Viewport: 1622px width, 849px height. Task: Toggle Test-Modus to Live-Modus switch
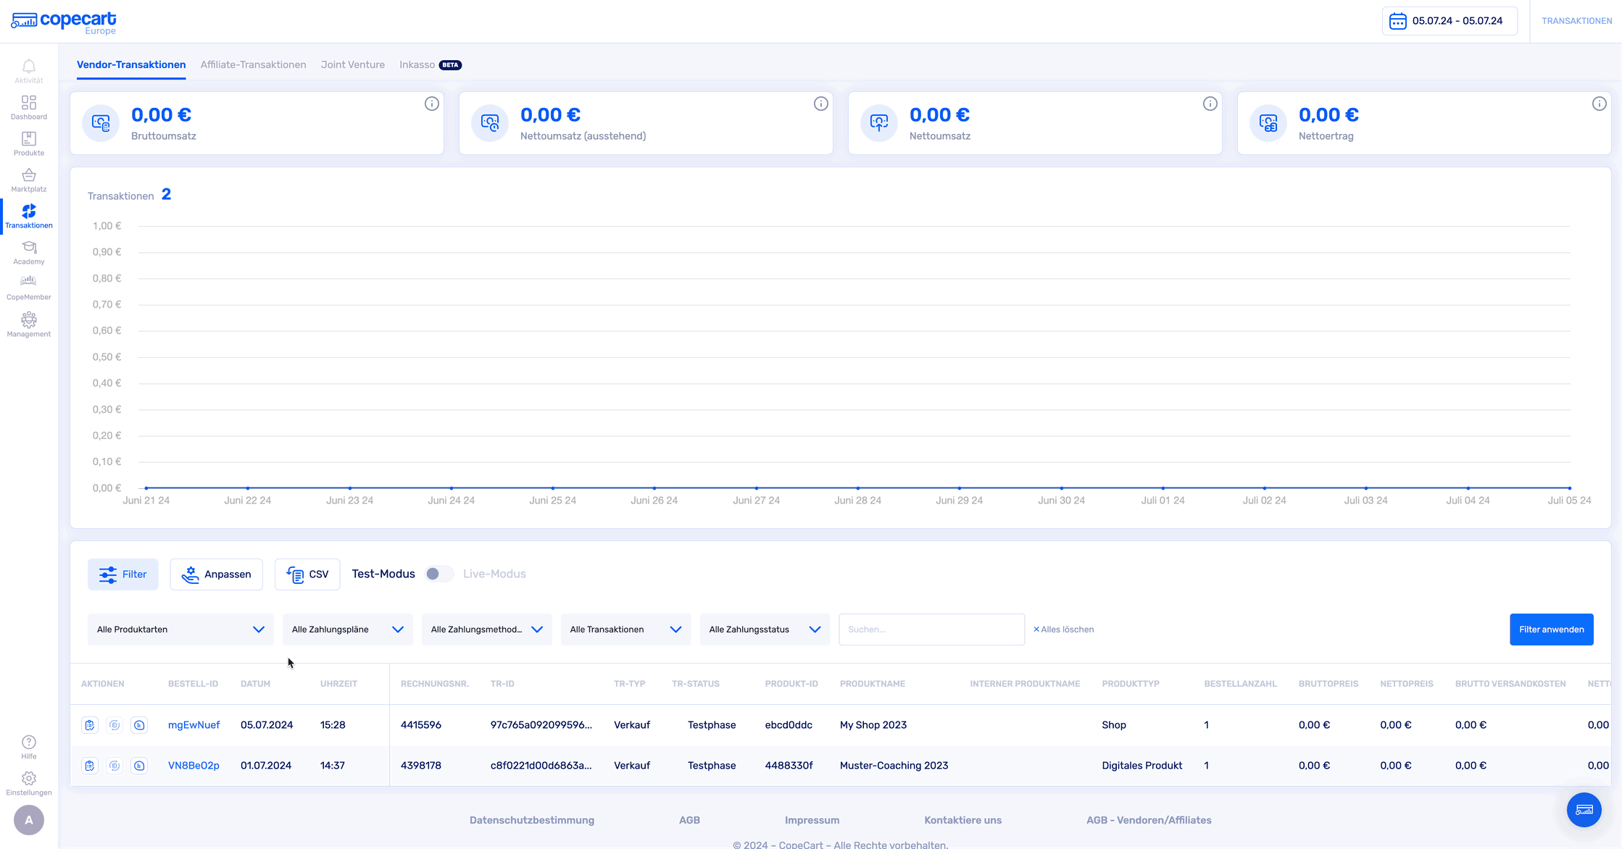pyautogui.click(x=438, y=574)
